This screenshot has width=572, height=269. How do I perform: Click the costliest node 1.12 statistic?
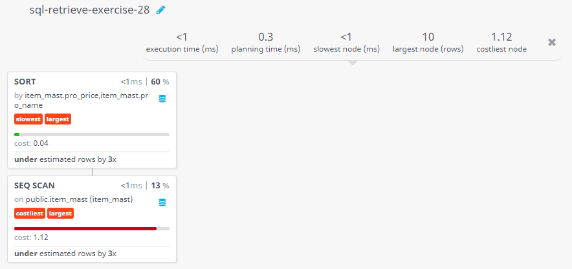(x=501, y=43)
